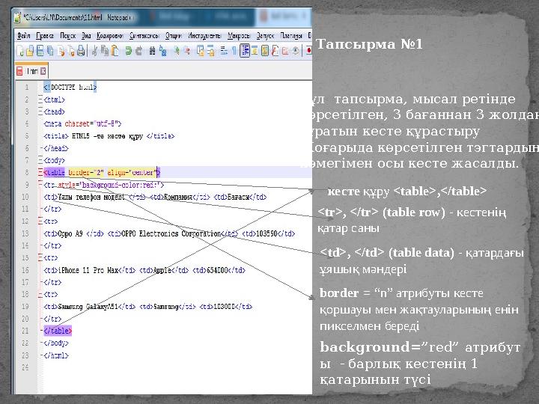539x404 pixels.
Task: Toggle the highlighted Indent guide icon
Action: (x=245, y=51)
